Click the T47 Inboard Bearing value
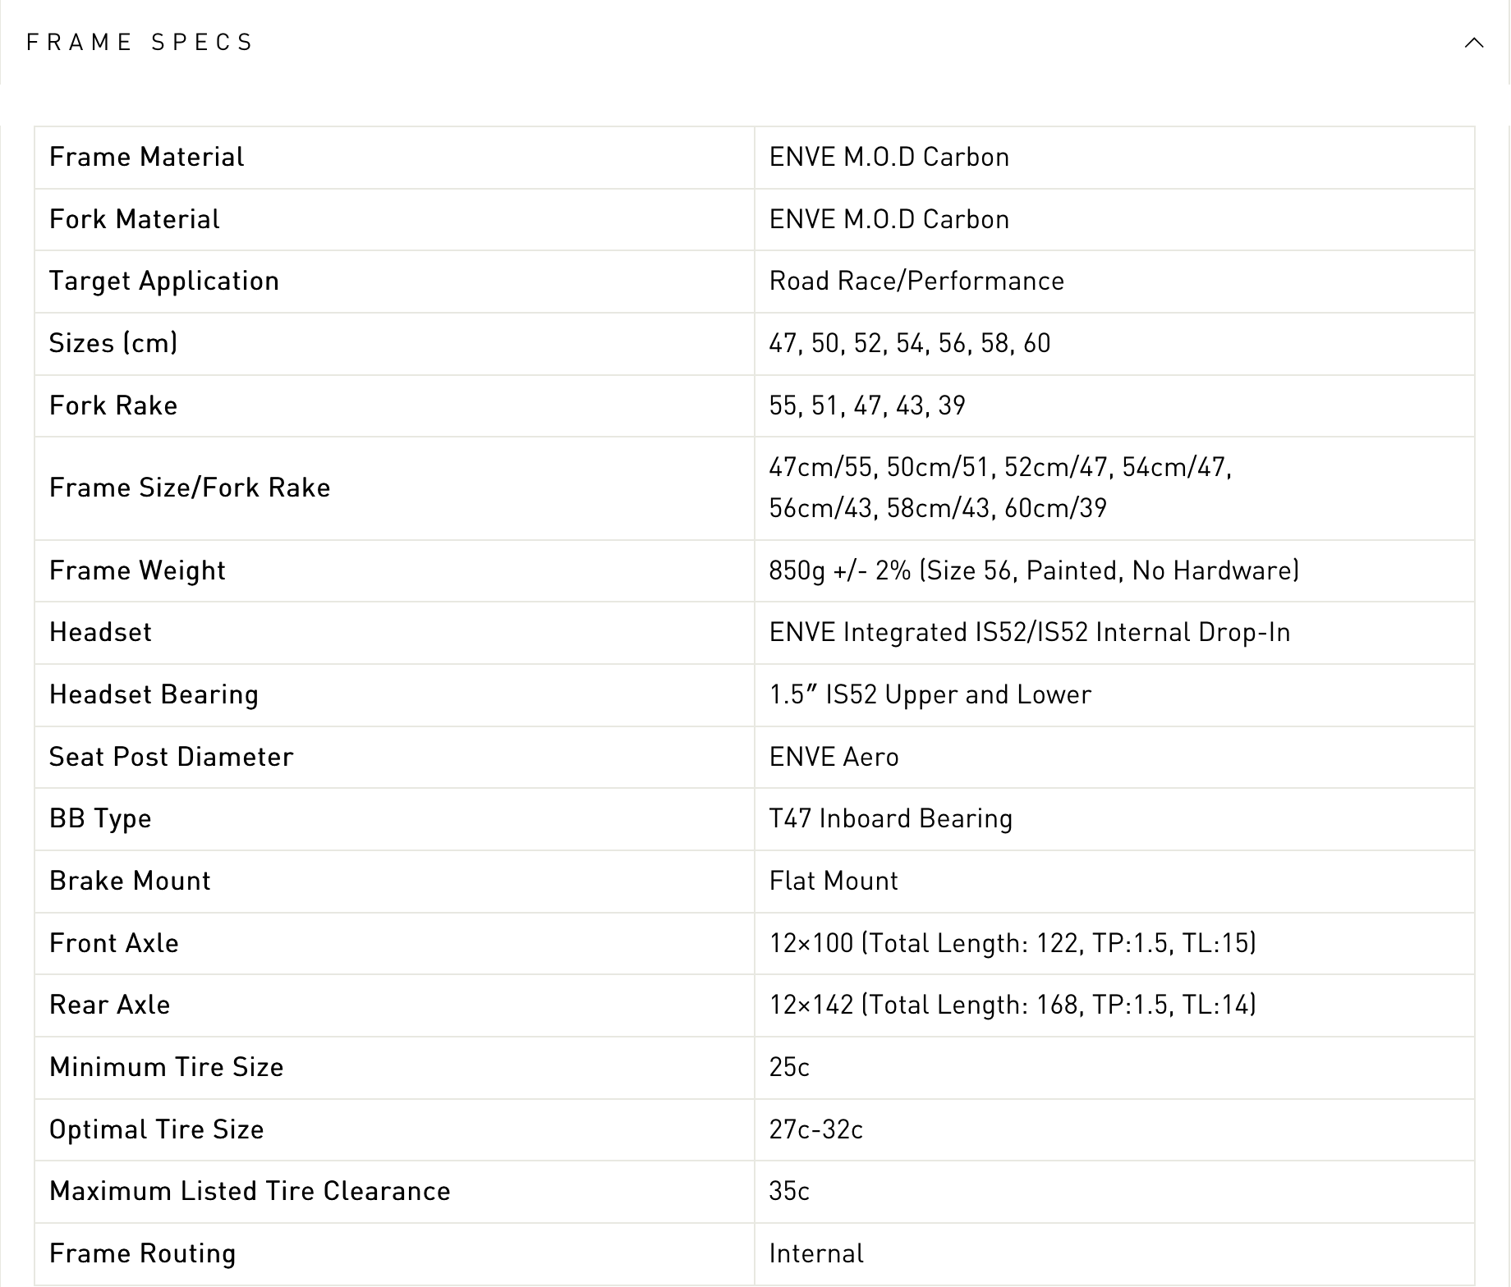The image size is (1511, 1287). pos(891,818)
